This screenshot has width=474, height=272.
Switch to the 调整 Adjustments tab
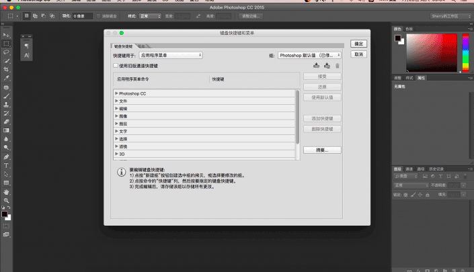click(397, 78)
